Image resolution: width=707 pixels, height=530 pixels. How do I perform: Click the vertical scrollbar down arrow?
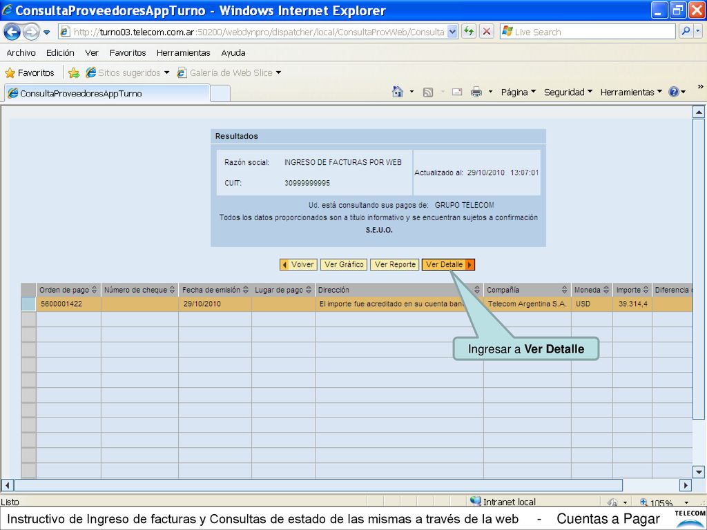point(699,472)
